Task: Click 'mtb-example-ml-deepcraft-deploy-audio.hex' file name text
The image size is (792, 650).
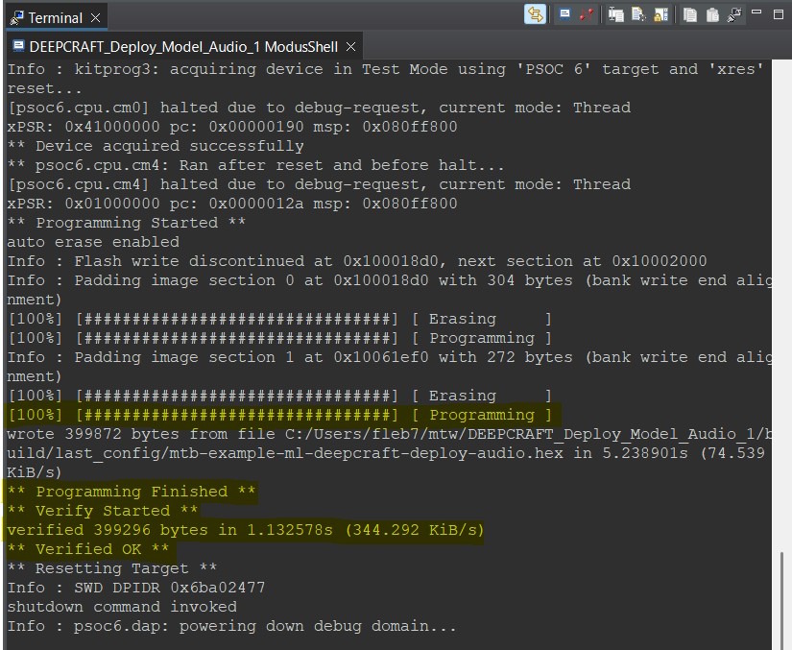Action: tap(366, 453)
